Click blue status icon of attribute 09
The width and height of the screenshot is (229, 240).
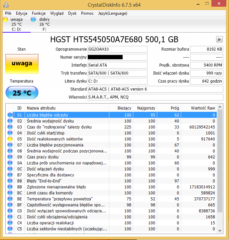pos(10,157)
